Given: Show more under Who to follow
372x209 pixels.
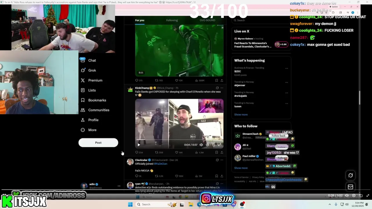Looking at the screenshot, I should (x=241, y=168).
